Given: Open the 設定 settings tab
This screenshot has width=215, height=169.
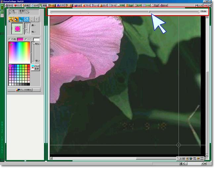Looking at the screenshot, I should tap(164, 6).
